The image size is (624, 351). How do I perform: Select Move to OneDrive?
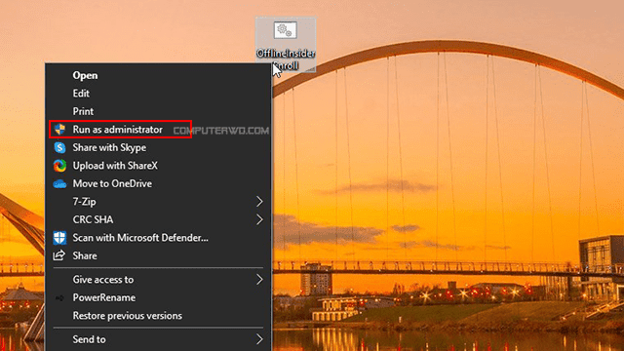coord(158,183)
